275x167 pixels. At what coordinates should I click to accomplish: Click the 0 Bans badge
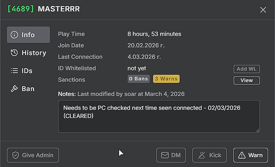coord(139,79)
